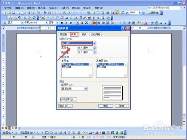Click the 阅读 Read button in toolbar
The width and height of the screenshot is (187, 140).
coord(153,13)
